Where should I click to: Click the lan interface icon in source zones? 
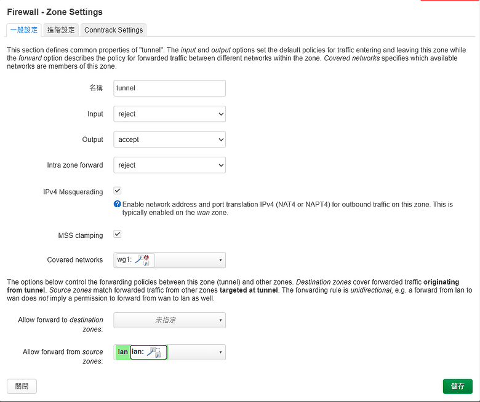coord(154,352)
